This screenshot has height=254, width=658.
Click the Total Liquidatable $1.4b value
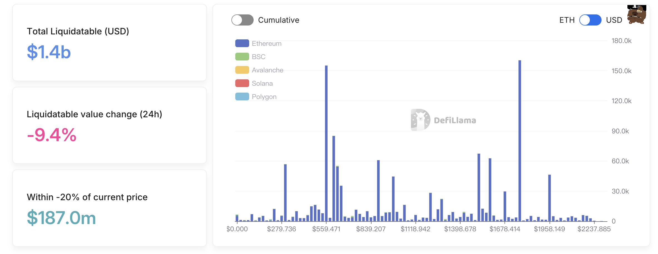pyautogui.click(x=49, y=52)
